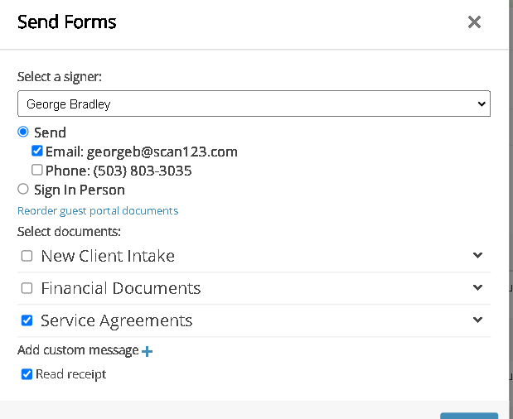Click the Add custom message text
The width and height of the screenshot is (513, 419).
pos(78,350)
